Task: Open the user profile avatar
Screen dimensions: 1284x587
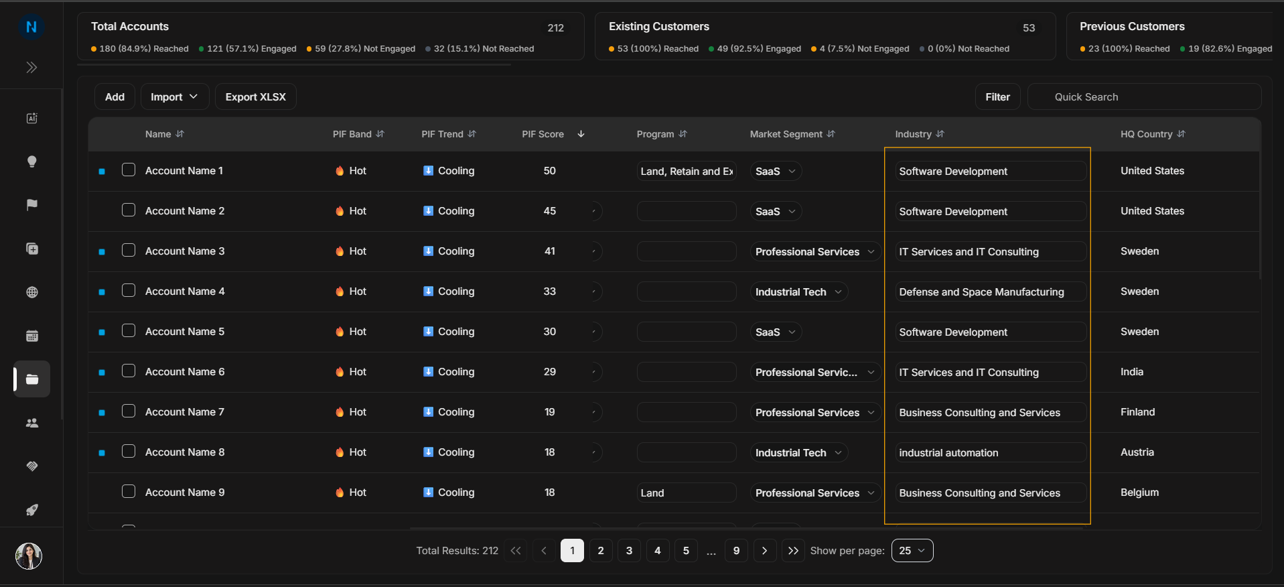Action: [x=29, y=556]
